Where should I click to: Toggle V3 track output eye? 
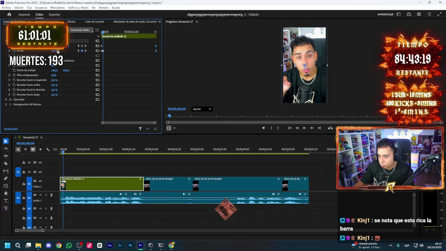pyautogui.click(x=40, y=162)
